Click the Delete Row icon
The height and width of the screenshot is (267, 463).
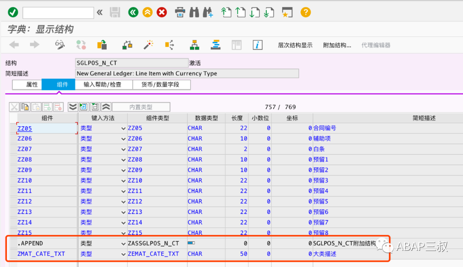[58, 107]
